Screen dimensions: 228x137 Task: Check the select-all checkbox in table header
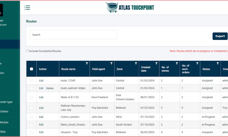31,69
